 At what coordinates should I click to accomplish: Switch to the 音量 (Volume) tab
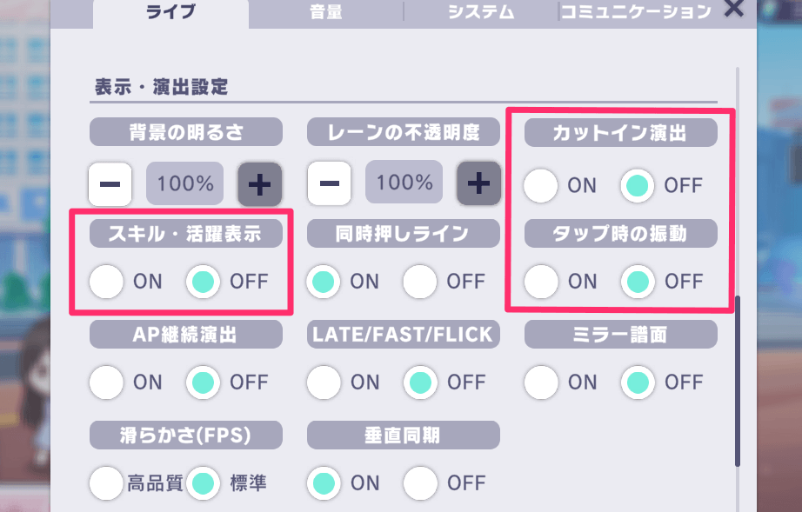tap(324, 12)
